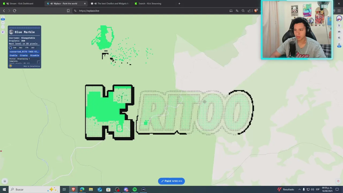
Task: Open File Explorer from the taskbar
Action: point(91,190)
